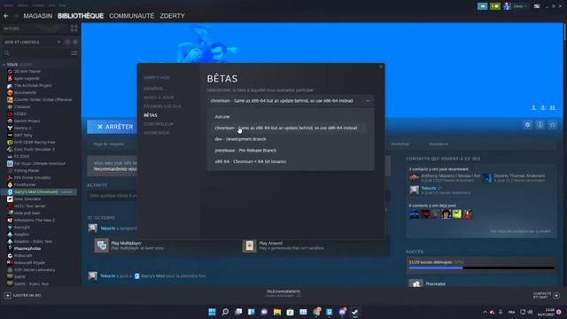567x319 pixels.
Task: Select Robocraft Royale in the library
Action: 29,262
